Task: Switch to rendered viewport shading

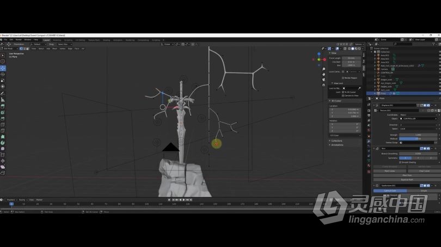Action: pos(359,48)
